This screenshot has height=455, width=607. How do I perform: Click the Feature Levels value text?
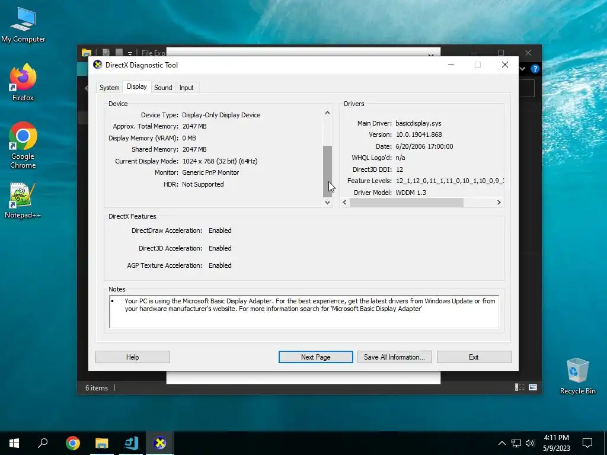point(449,181)
